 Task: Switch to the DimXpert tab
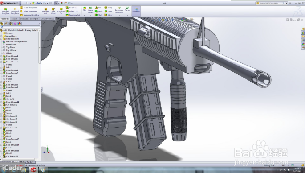pos(34,19)
